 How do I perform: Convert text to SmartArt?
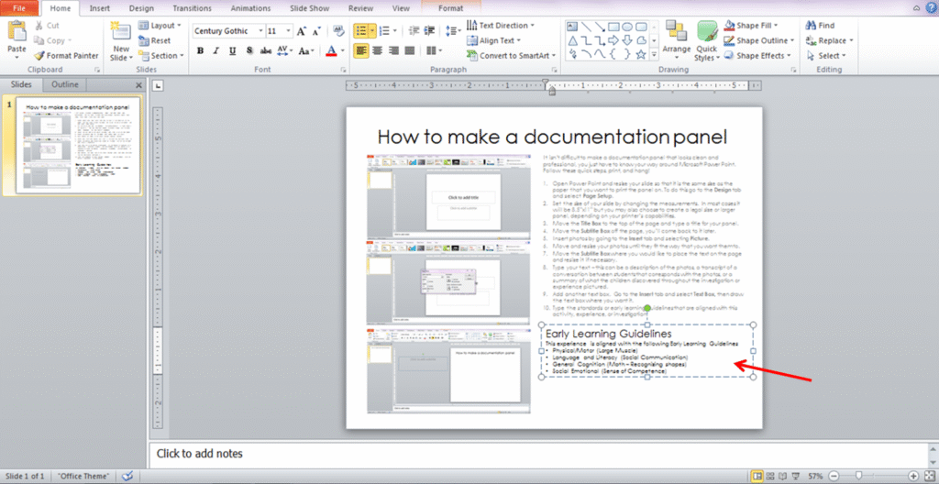coord(512,56)
